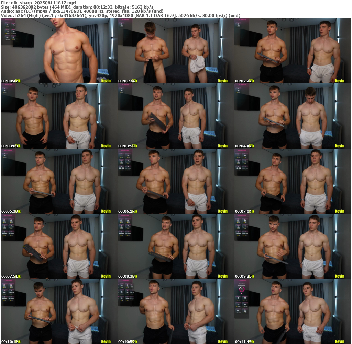Click the 00:10:59 timestamp label
The height and width of the screenshot is (344, 352).
pyautogui.click(x=126, y=341)
